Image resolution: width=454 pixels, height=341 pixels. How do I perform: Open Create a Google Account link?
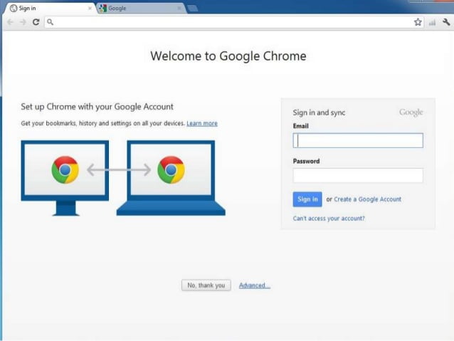click(x=367, y=199)
